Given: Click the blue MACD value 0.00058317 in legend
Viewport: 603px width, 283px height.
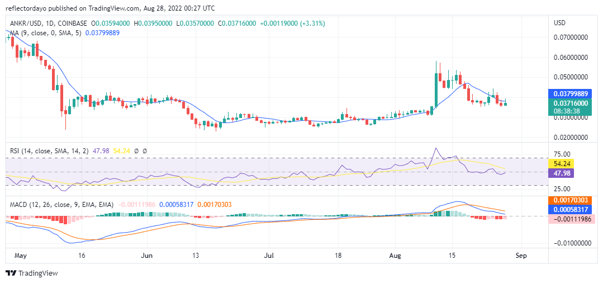Looking at the screenshot, I should click(x=177, y=205).
